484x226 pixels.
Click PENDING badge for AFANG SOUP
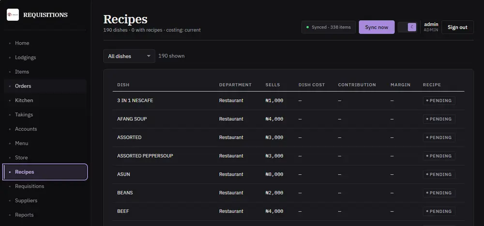click(x=439, y=119)
